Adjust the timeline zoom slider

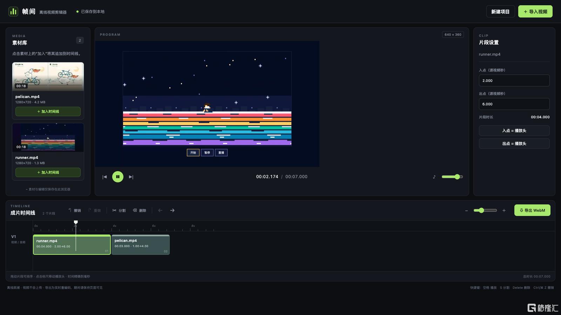(485, 210)
